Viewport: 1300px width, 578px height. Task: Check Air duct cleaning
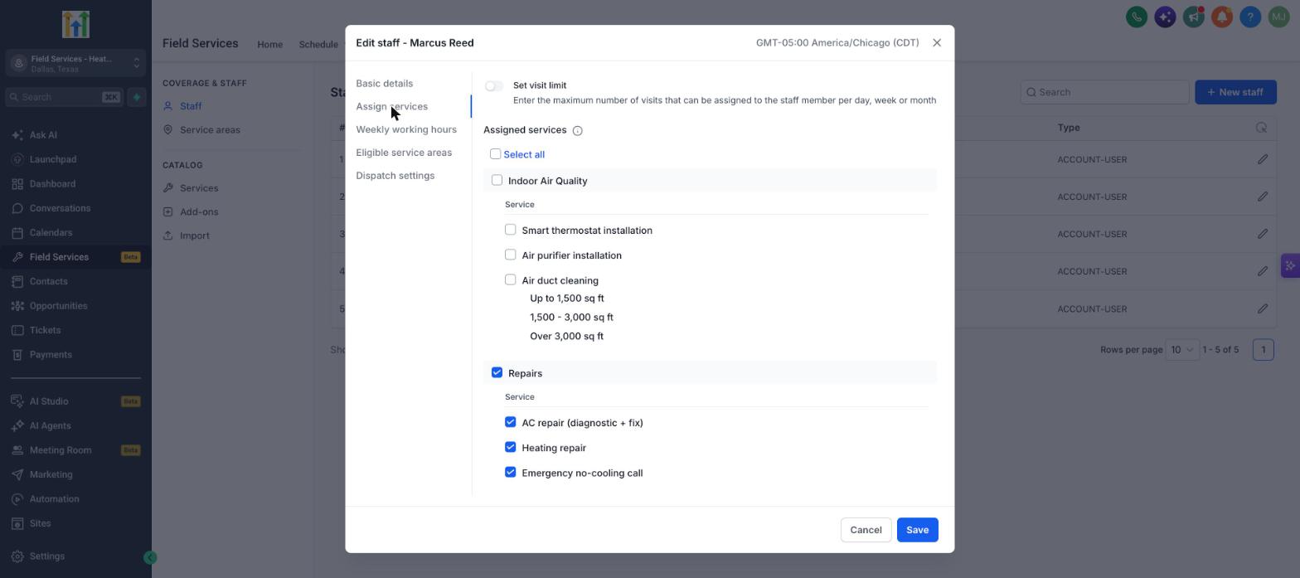(x=511, y=279)
